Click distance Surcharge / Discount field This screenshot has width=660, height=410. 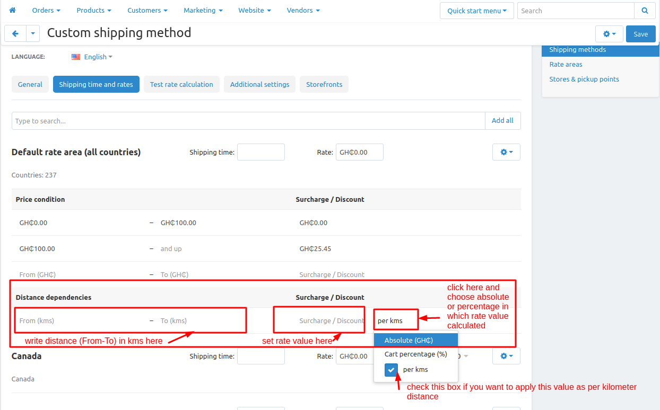coord(332,320)
